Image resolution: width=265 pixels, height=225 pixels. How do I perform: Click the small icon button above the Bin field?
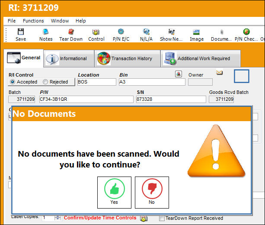179,74
